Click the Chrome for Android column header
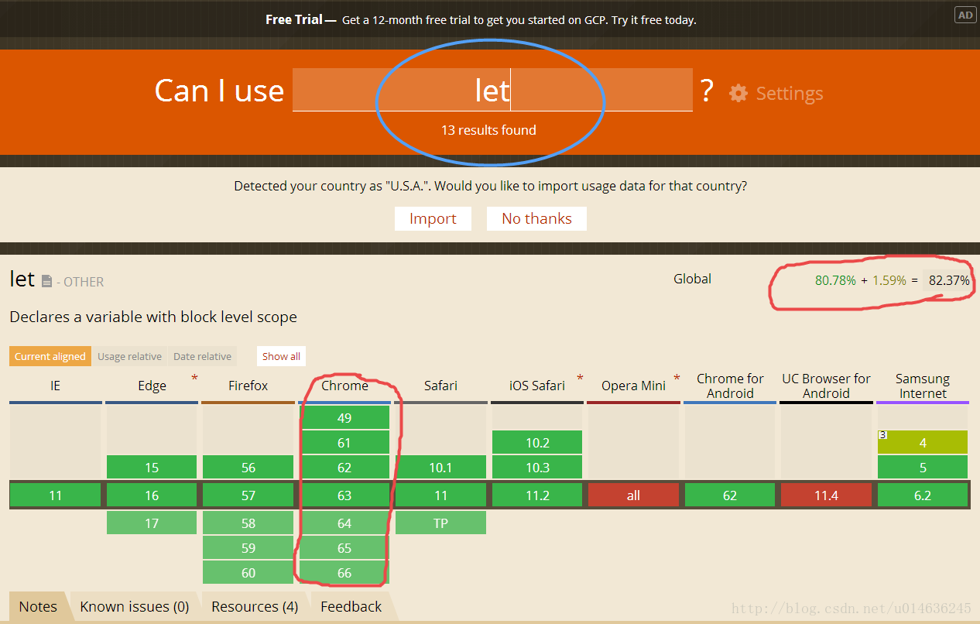The width and height of the screenshot is (980, 624). (730, 386)
